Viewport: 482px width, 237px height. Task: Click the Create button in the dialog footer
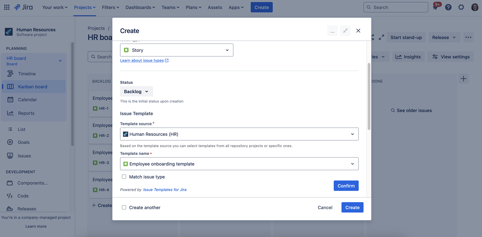coord(352,207)
